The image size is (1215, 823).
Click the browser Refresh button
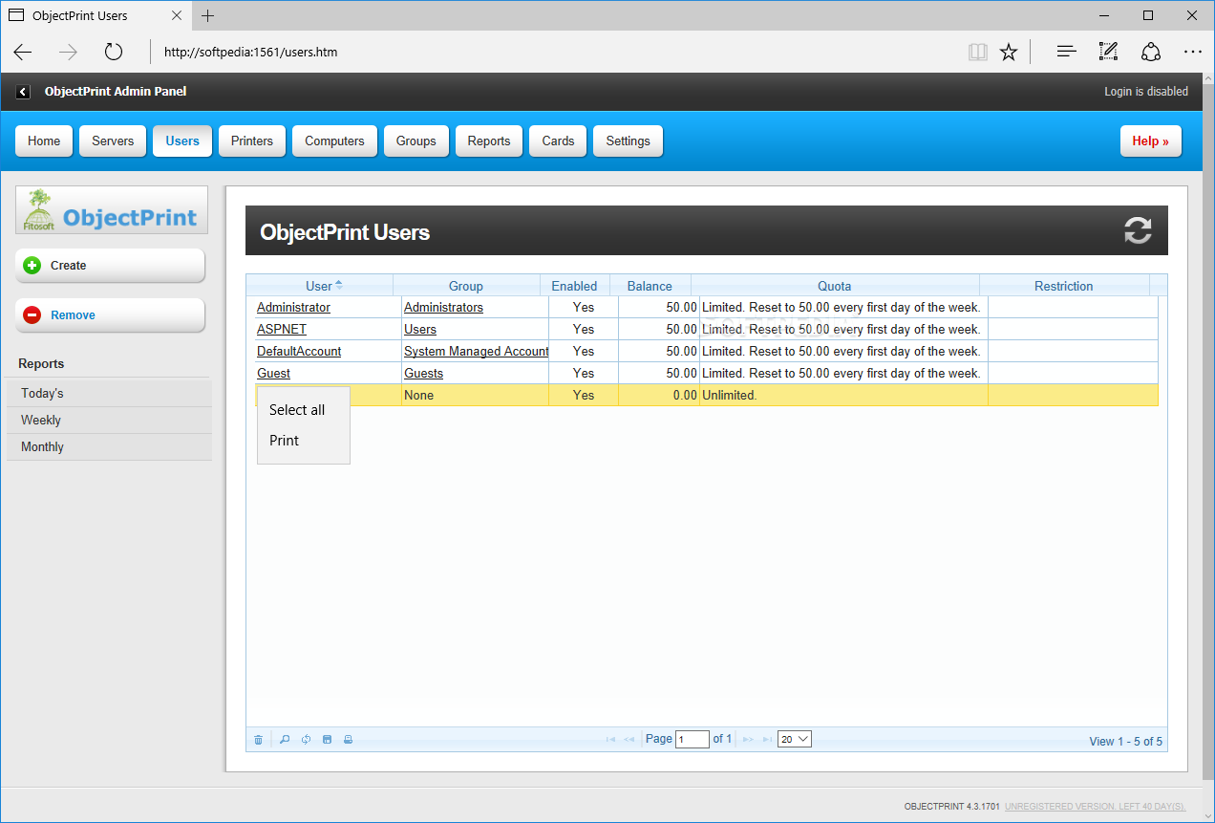coord(114,52)
